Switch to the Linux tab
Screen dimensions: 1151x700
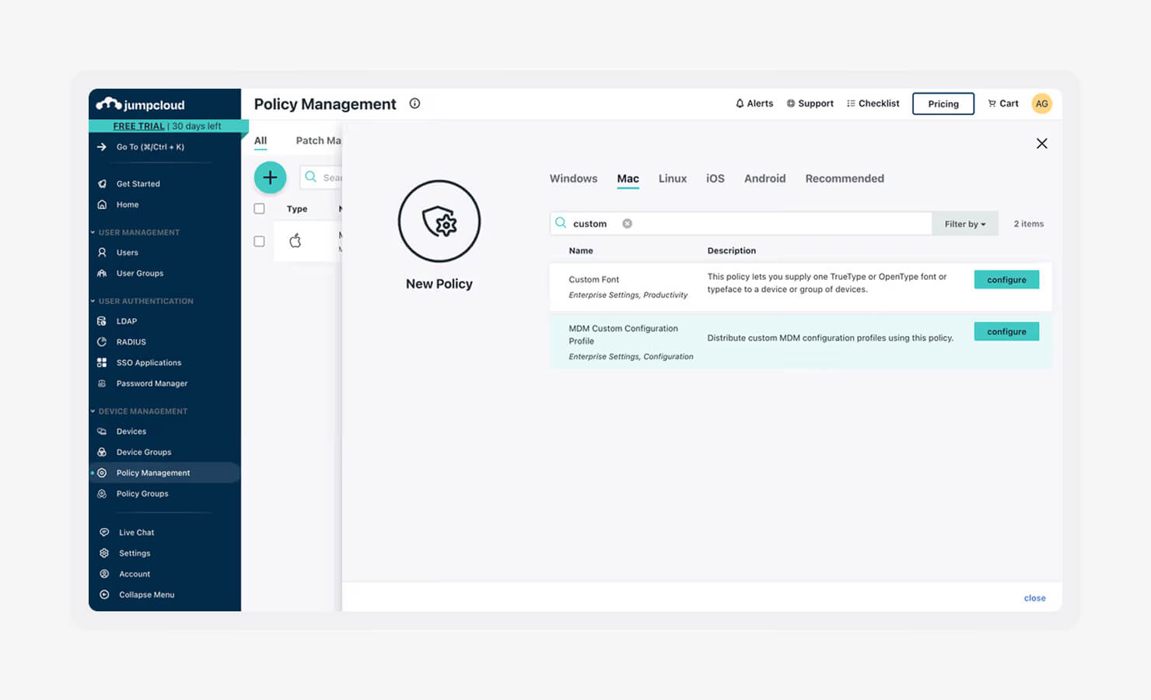(x=673, y=179)
